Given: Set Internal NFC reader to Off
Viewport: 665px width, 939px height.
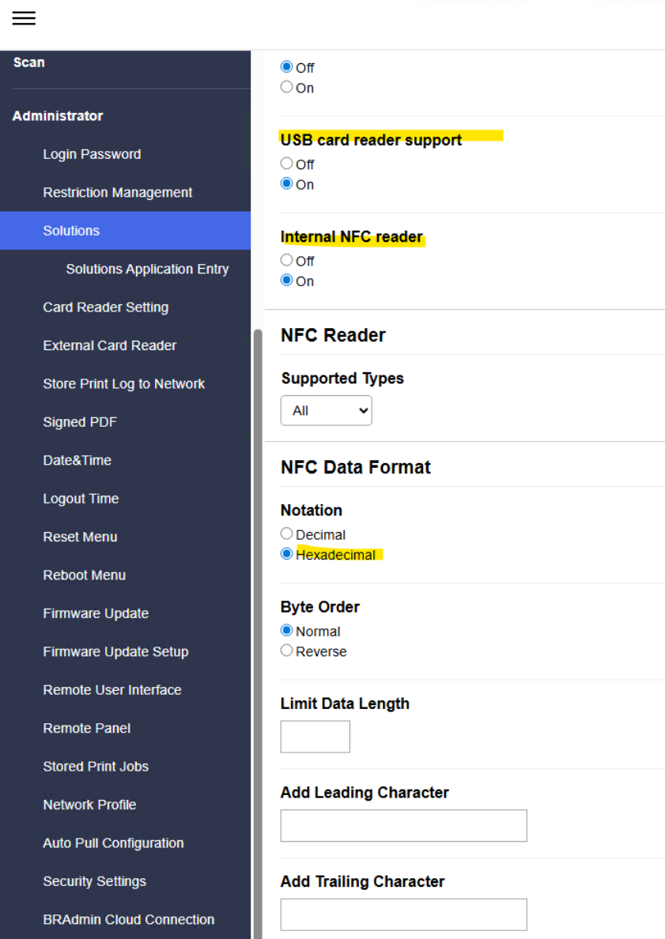Looking at the screenshot, I should pos(286,260).
